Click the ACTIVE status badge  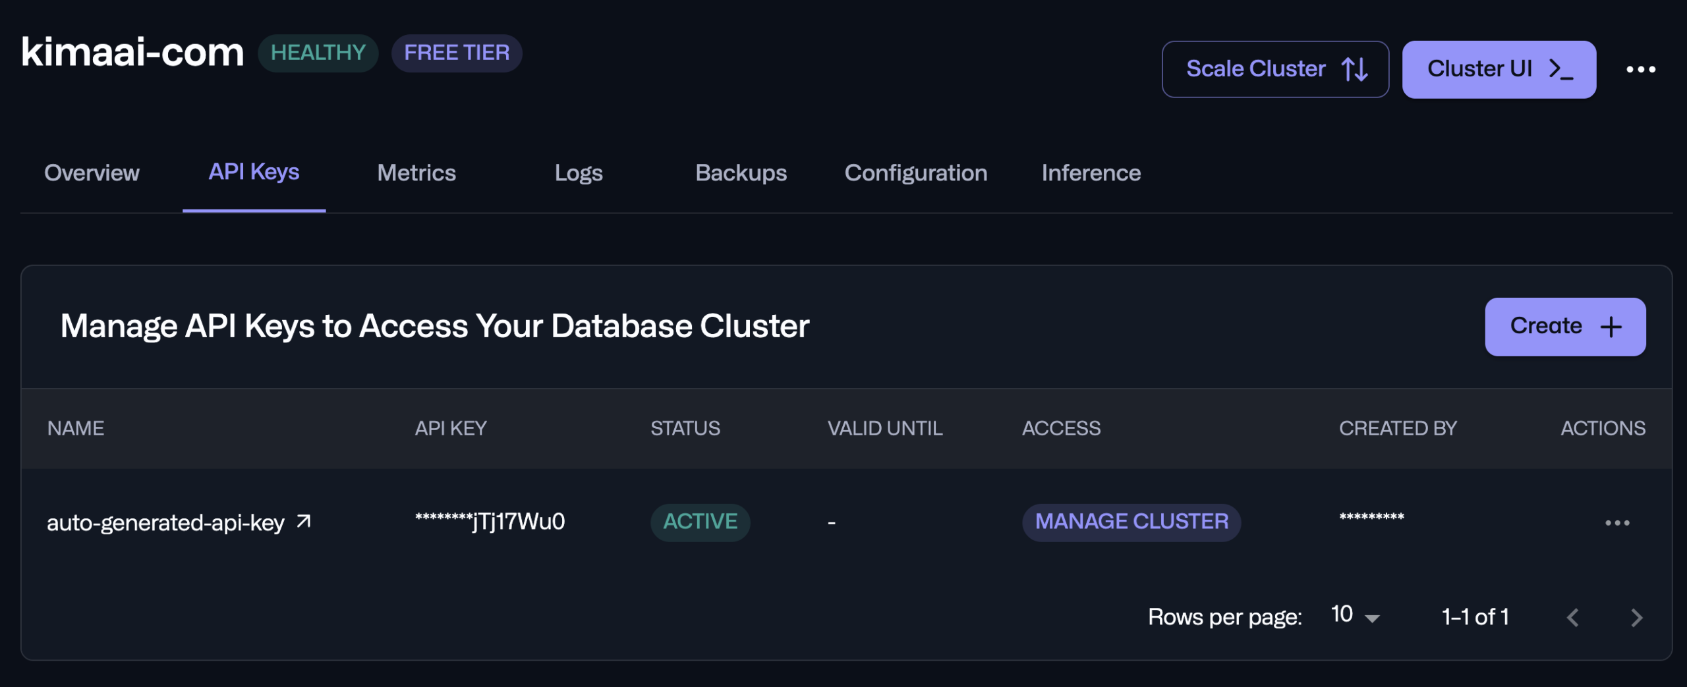pyautogui.click(x=699, y=522)
